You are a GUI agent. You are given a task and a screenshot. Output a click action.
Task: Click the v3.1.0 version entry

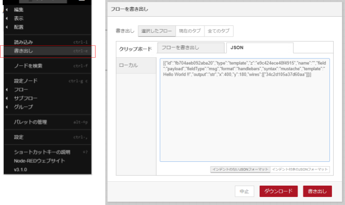coord(48,169)
